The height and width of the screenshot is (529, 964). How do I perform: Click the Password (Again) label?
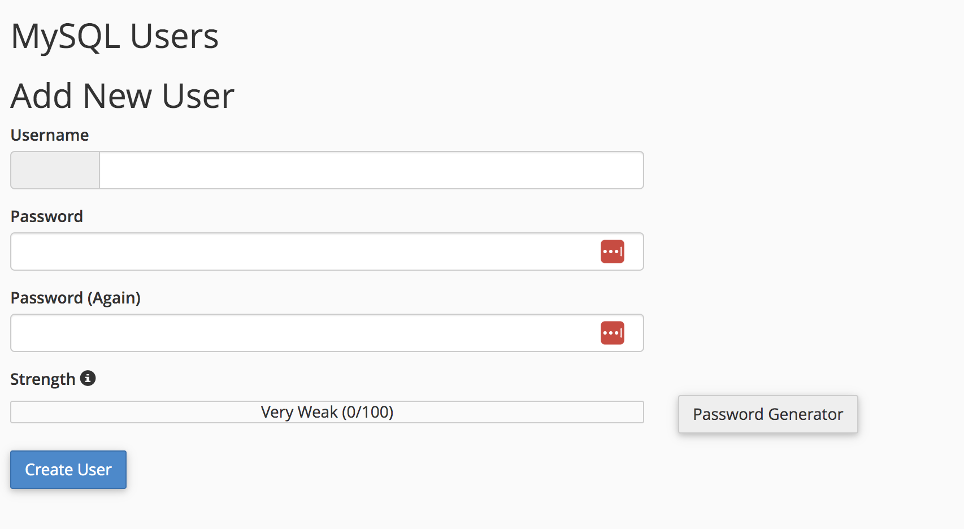[76, 298]
